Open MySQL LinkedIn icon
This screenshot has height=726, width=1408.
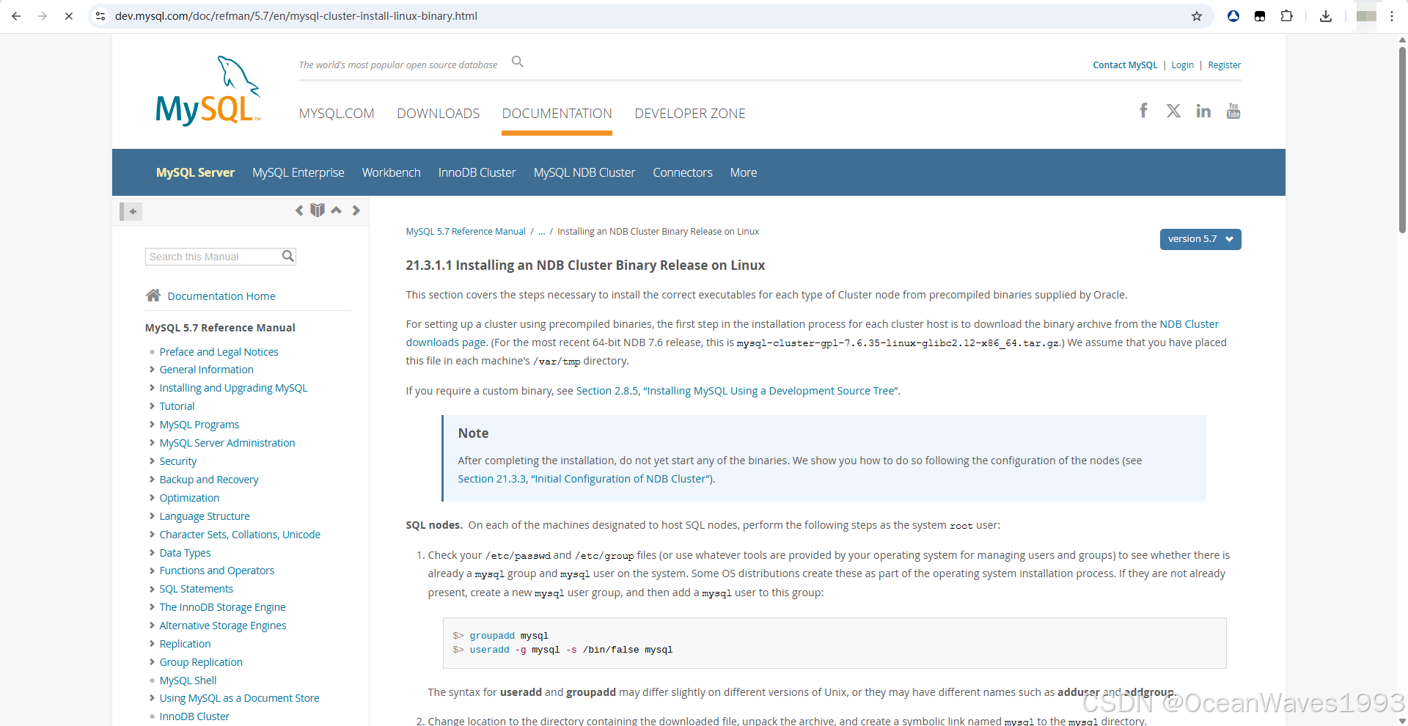(1203, 111)
